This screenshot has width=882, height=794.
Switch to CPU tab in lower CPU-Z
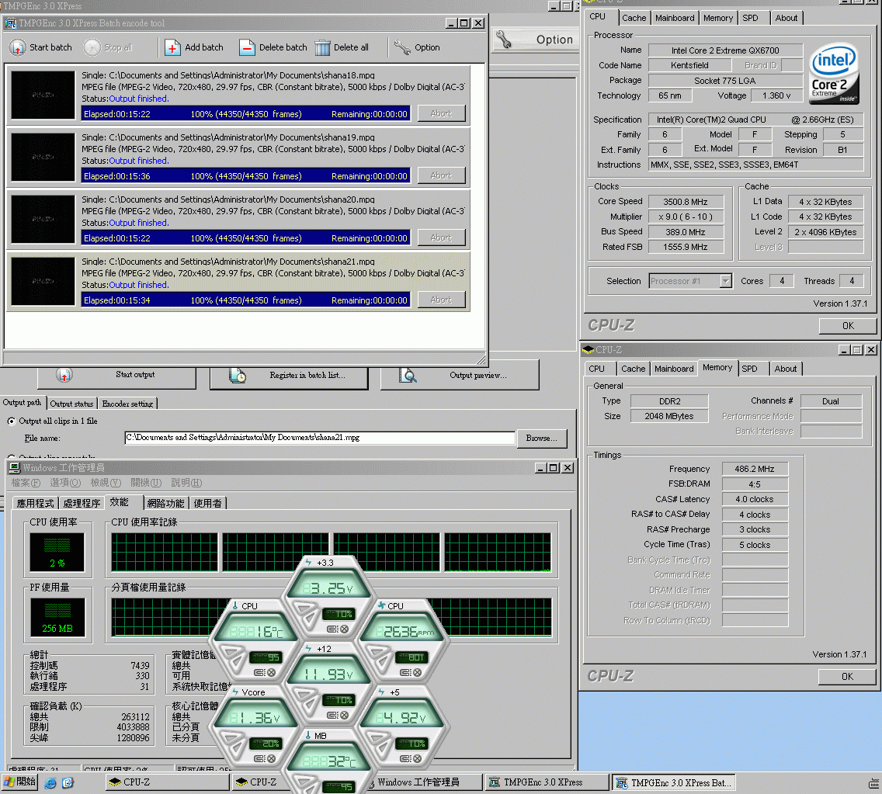pos(597,369)
